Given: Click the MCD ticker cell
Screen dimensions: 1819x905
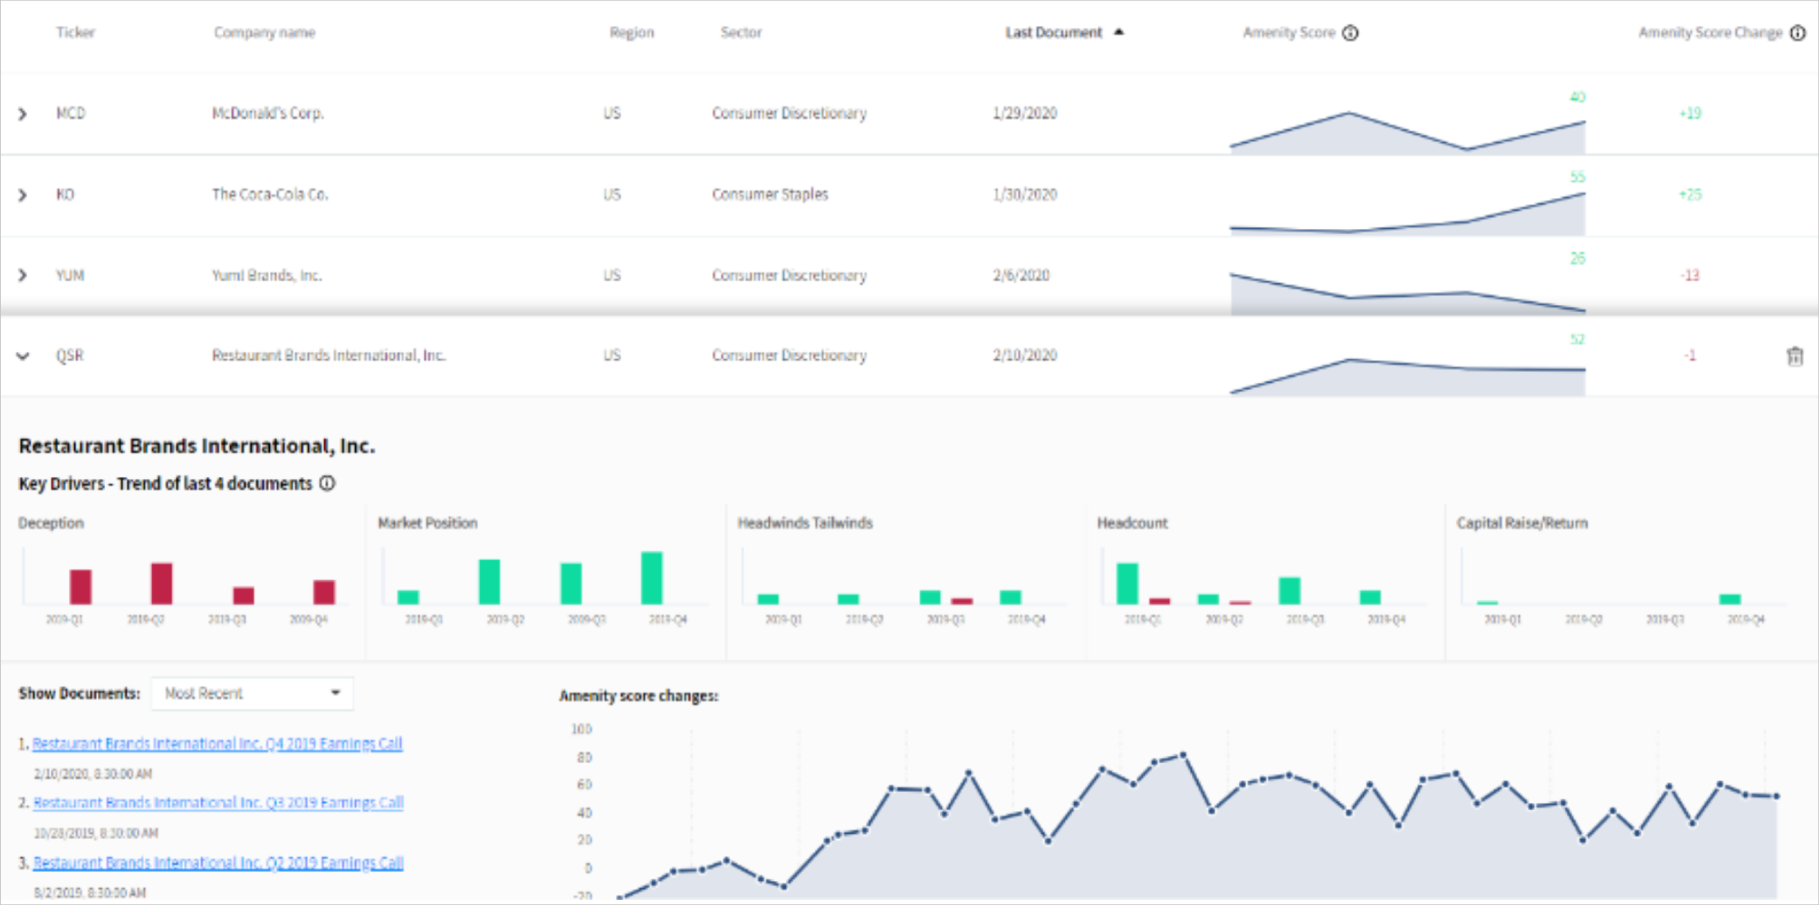Looking at the screenshot, I should tap(71, 113).
